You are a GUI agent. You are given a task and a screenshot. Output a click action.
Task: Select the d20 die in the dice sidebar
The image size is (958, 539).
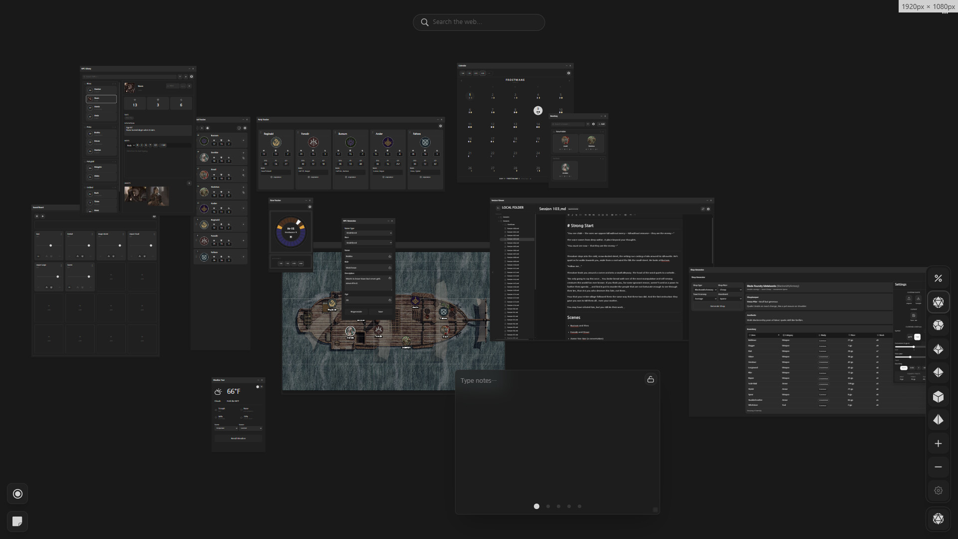coord(938,302)
